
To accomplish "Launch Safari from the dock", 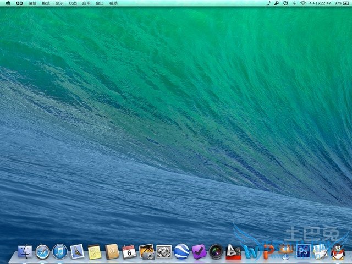I will click(x=42, y=252).
